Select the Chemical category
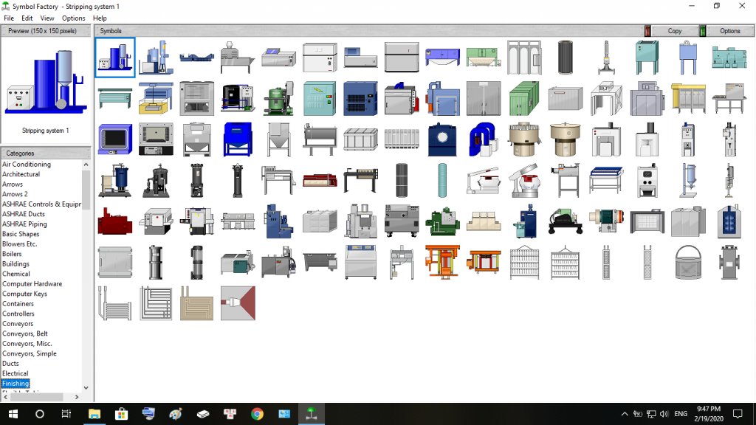Viewport: 756px width, 425px height. (x=16, y=274)
